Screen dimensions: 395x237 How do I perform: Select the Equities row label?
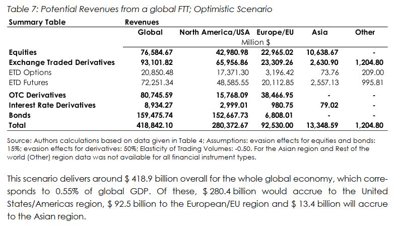pyautogui.click(x=23, y=52)
